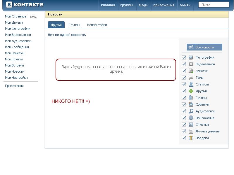The image size is (234, 175).
Task: Open приложения in the top navigation
Action: coord(164,5)
